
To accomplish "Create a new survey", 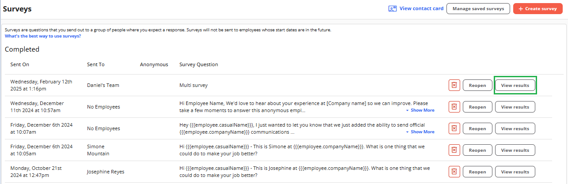I will pos(538,9).
